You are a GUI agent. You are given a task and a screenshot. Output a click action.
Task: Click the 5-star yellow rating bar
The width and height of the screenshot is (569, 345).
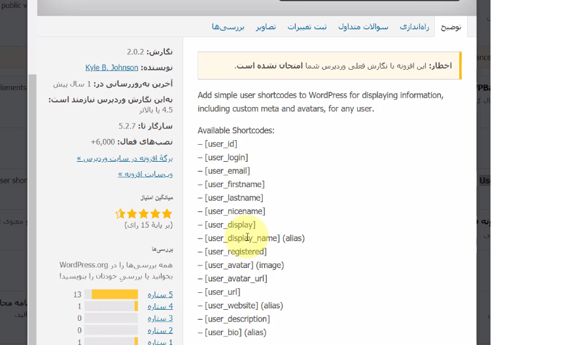pyautogui.click(x=111, y=294)
